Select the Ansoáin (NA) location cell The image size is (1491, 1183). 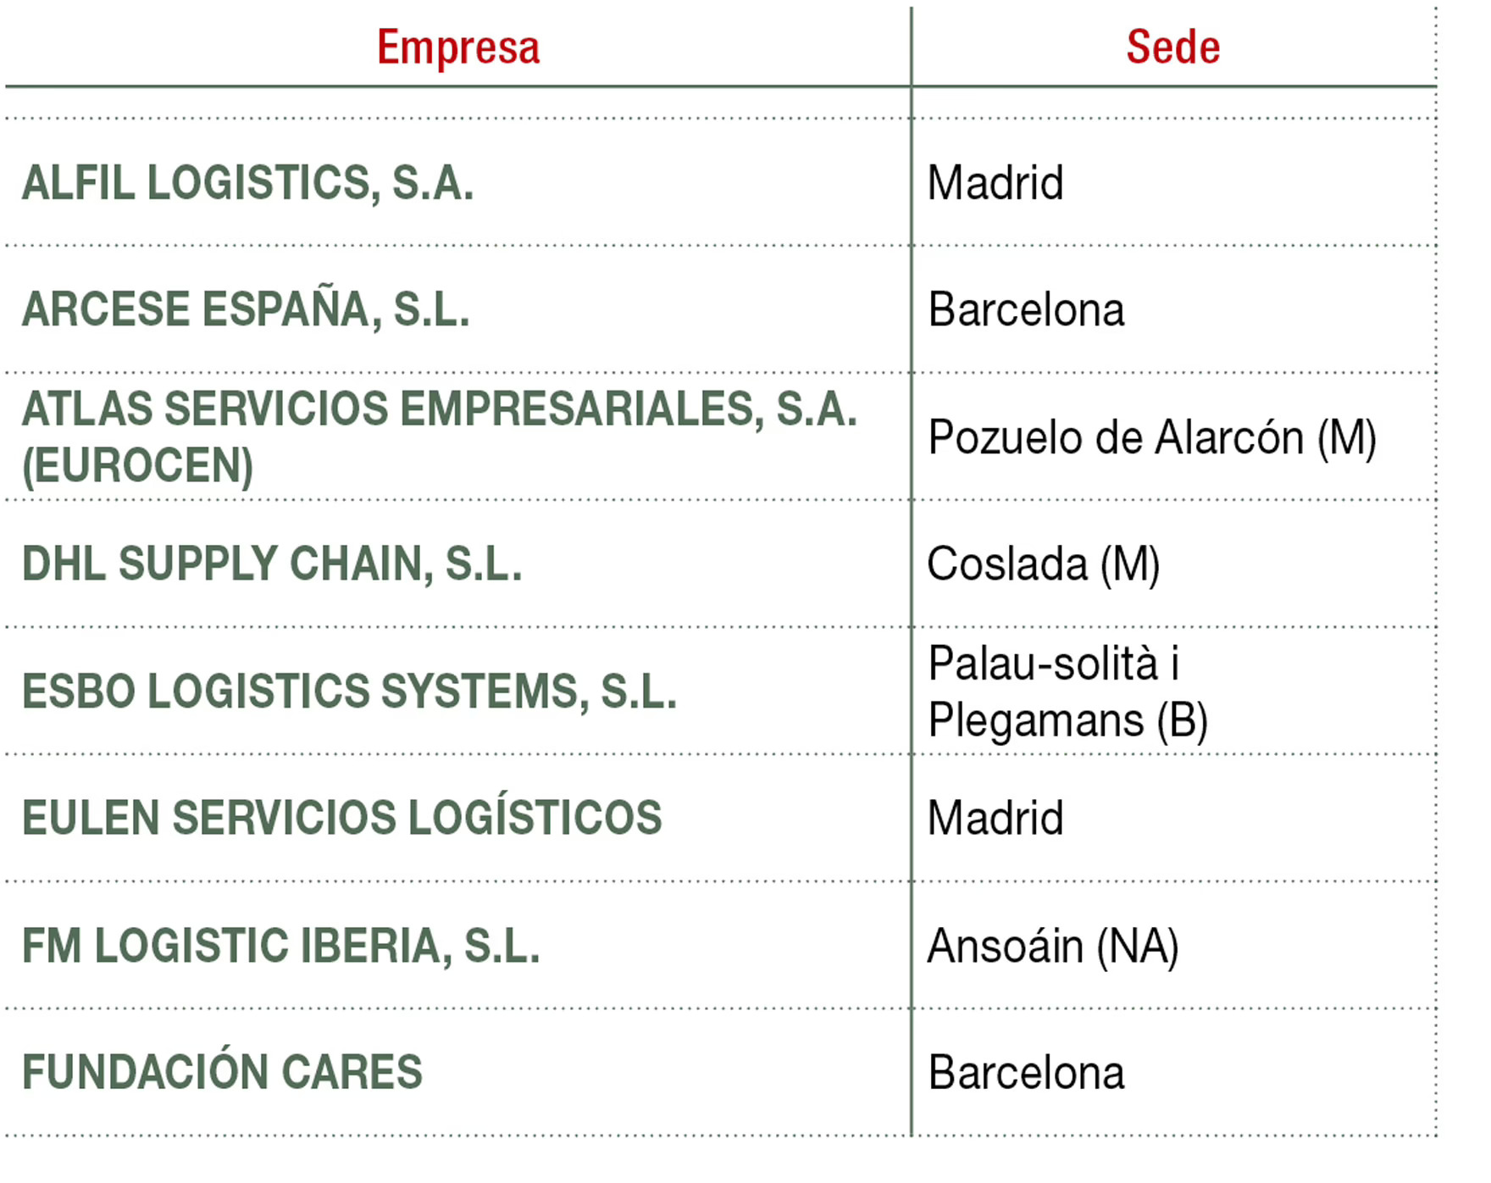[1052, 947]
